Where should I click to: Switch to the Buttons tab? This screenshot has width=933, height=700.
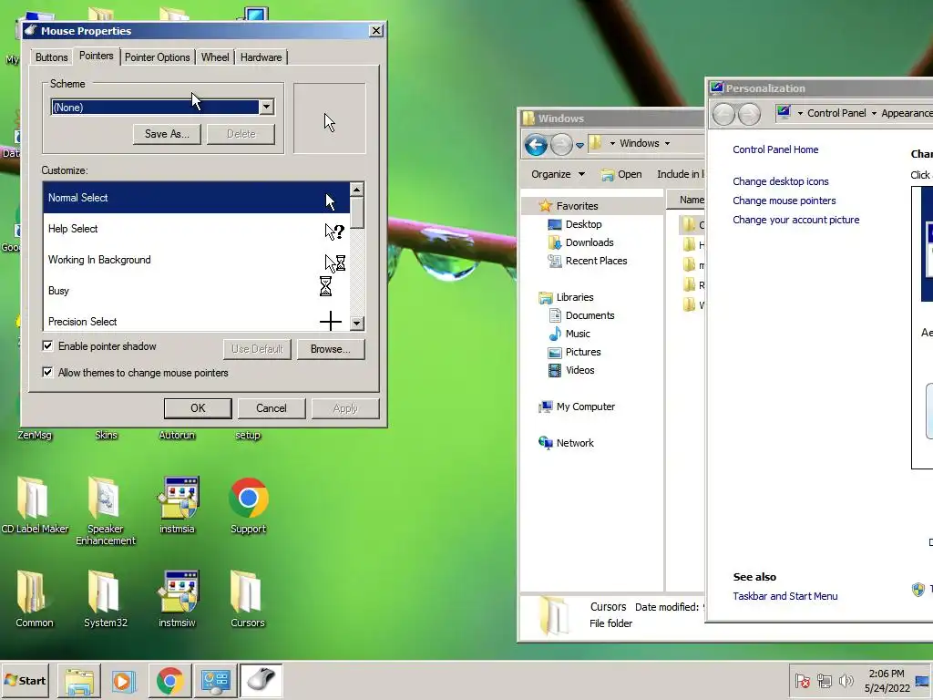[x=51, y=57]
